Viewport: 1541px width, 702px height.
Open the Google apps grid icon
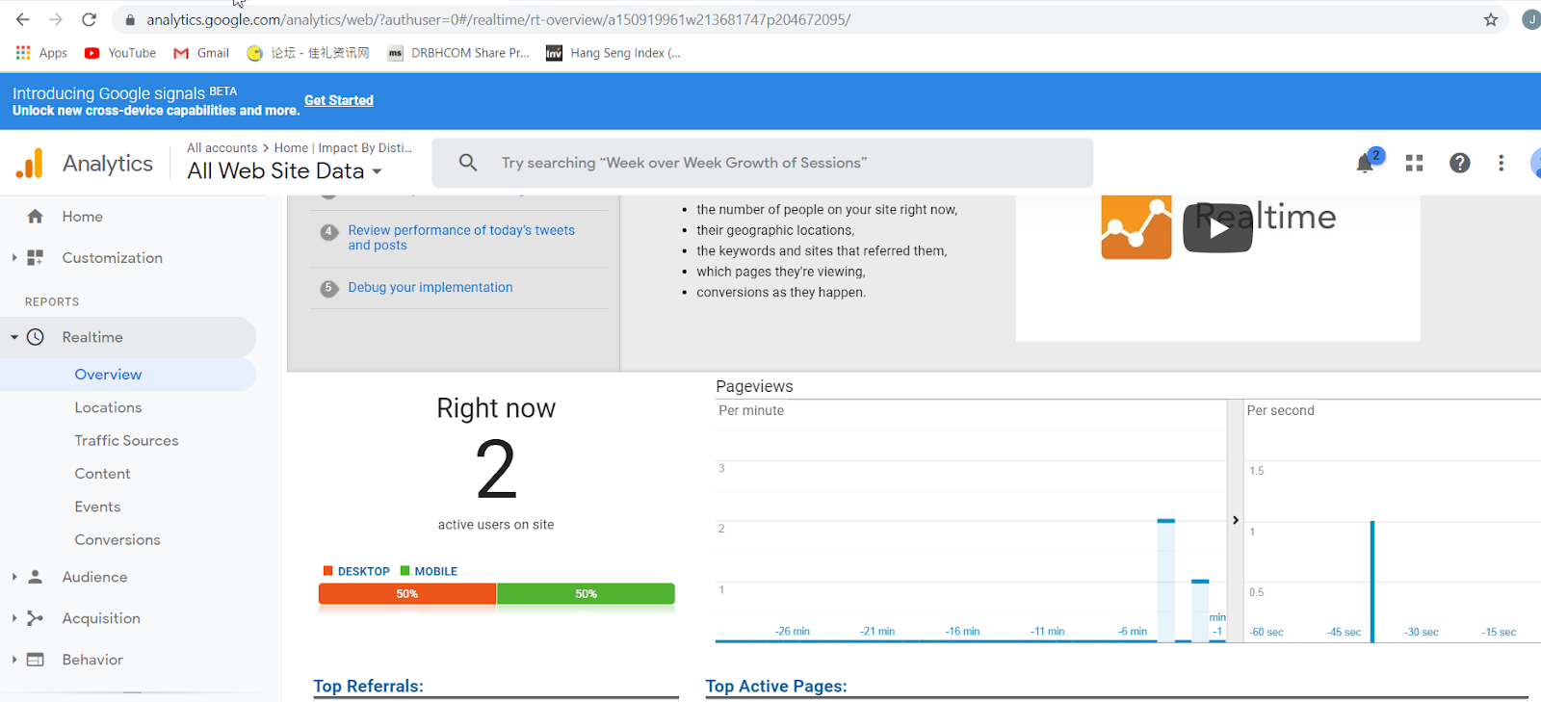pos(1414,163)
